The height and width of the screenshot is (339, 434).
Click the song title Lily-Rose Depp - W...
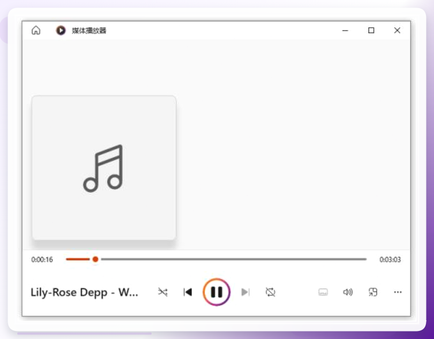point(84,292)
